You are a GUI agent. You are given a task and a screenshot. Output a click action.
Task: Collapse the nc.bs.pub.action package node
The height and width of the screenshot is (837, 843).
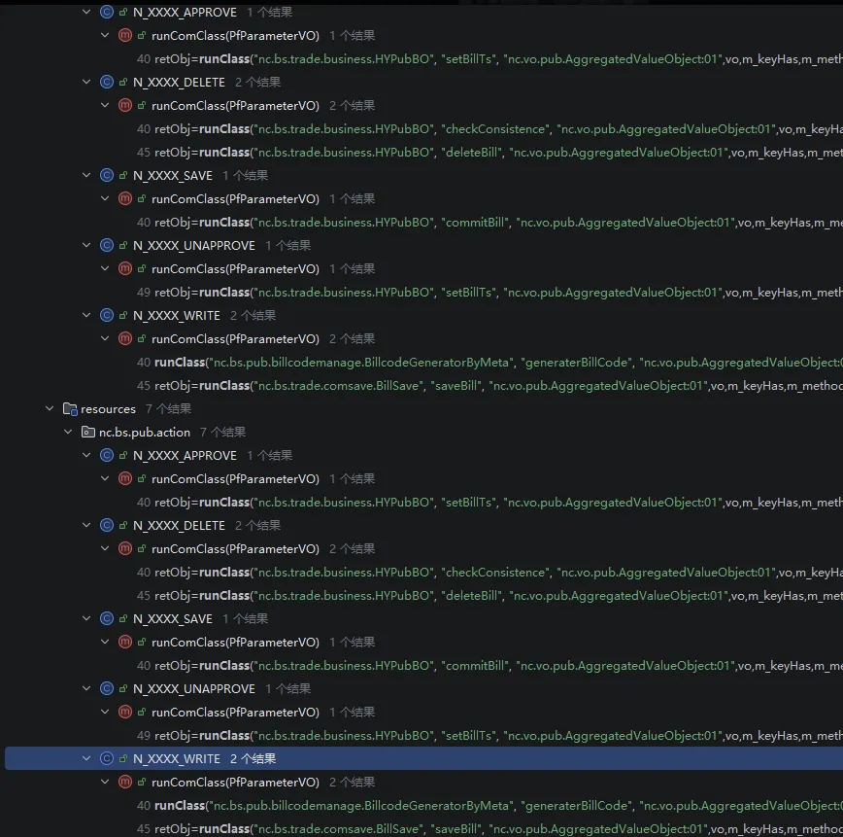[68, 433]
